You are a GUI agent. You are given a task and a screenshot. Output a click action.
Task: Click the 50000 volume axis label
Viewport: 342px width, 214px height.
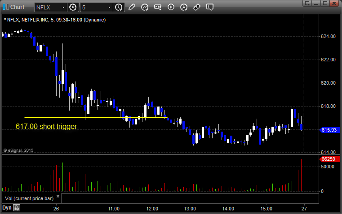click(x=327, y=167)
